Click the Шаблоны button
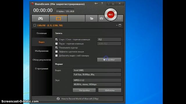This screenshot has width=186, height=104. point(110,90)
